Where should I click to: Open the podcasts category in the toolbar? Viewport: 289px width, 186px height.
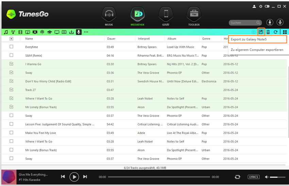point(42,32)
